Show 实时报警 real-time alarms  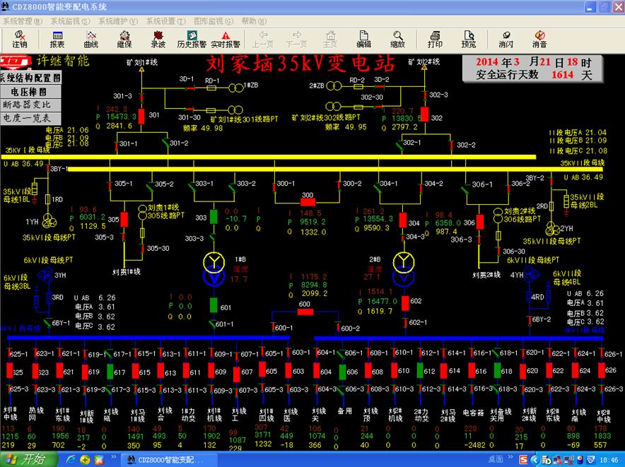point(226,39)
